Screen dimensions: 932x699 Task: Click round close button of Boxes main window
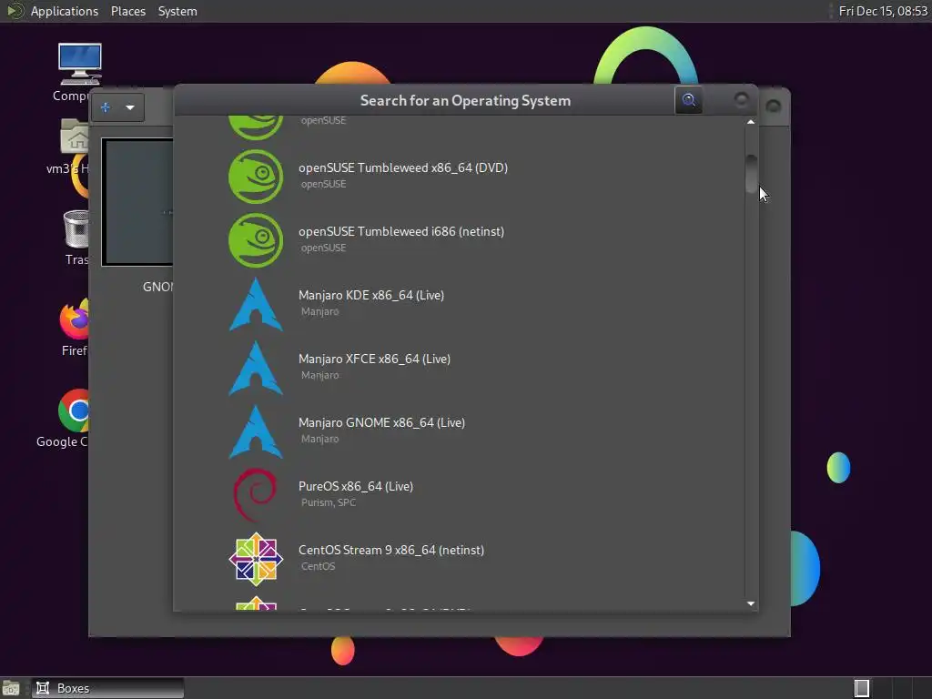click(x=774, y=106)
